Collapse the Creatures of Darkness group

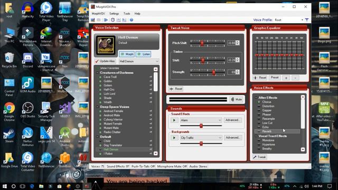click(x=97, y=73)
